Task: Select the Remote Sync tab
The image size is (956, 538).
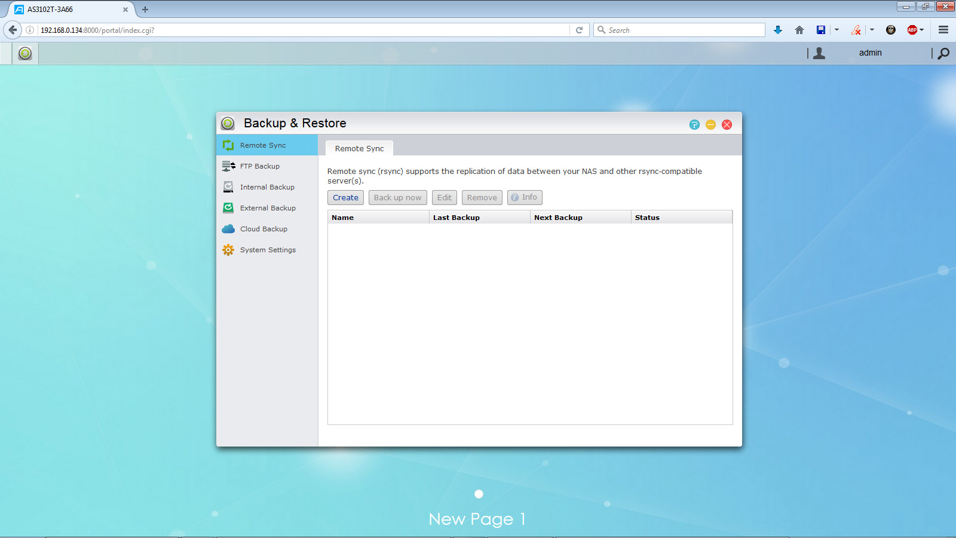Action: tap(359, 148)
